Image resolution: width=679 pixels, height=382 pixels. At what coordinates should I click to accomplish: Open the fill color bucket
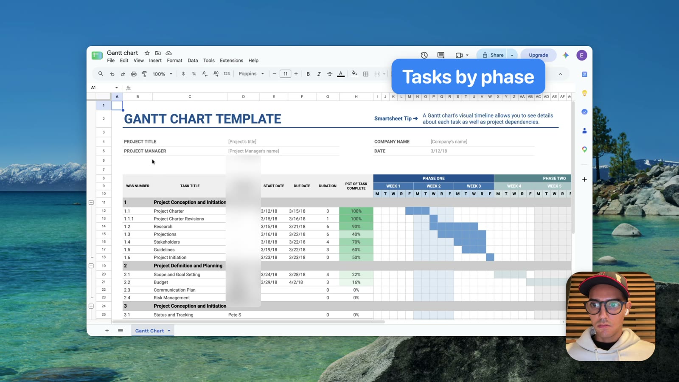354,74
